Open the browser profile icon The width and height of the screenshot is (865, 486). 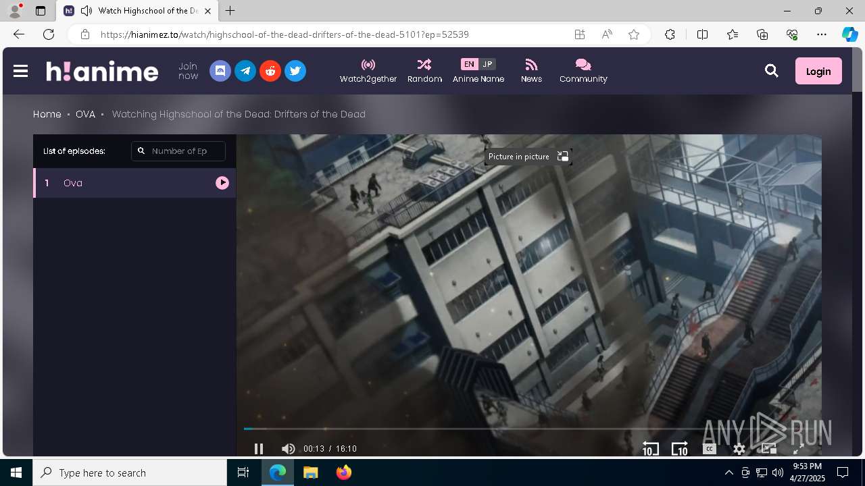click(15, 11)
